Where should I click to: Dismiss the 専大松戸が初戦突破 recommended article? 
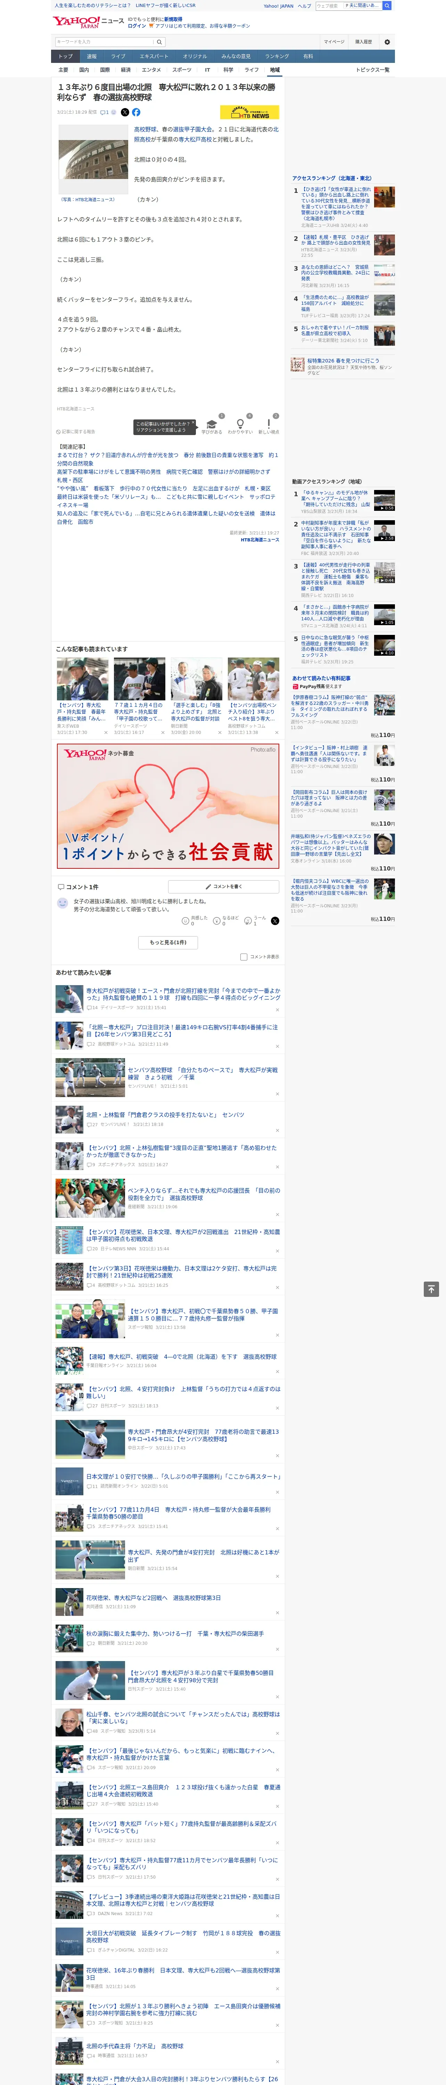click(277, 1009)
